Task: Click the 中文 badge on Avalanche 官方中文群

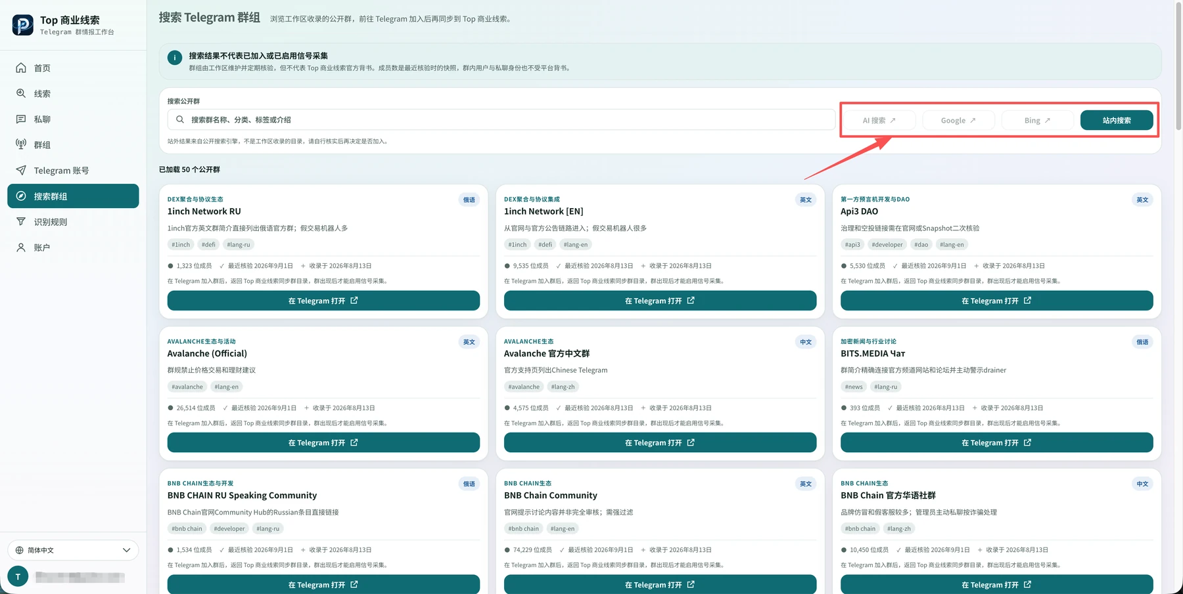Action: [x=806, y=342]
